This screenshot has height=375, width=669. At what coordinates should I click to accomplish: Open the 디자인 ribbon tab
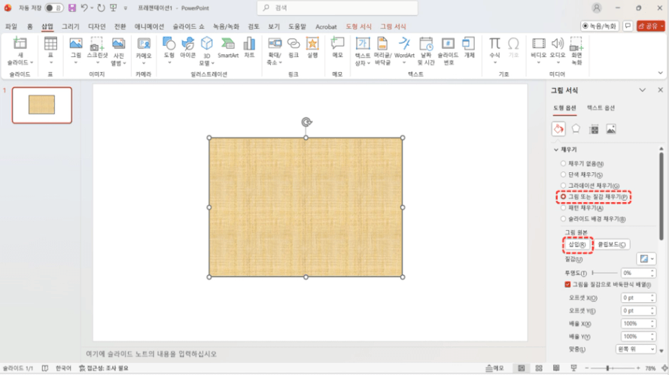pos(96,26)
